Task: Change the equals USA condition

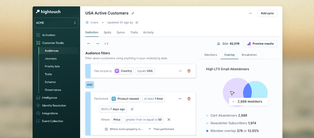Action: pos(145,71)
